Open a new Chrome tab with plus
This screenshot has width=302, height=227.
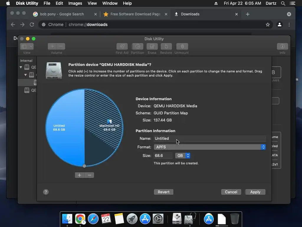click(248, 14)
